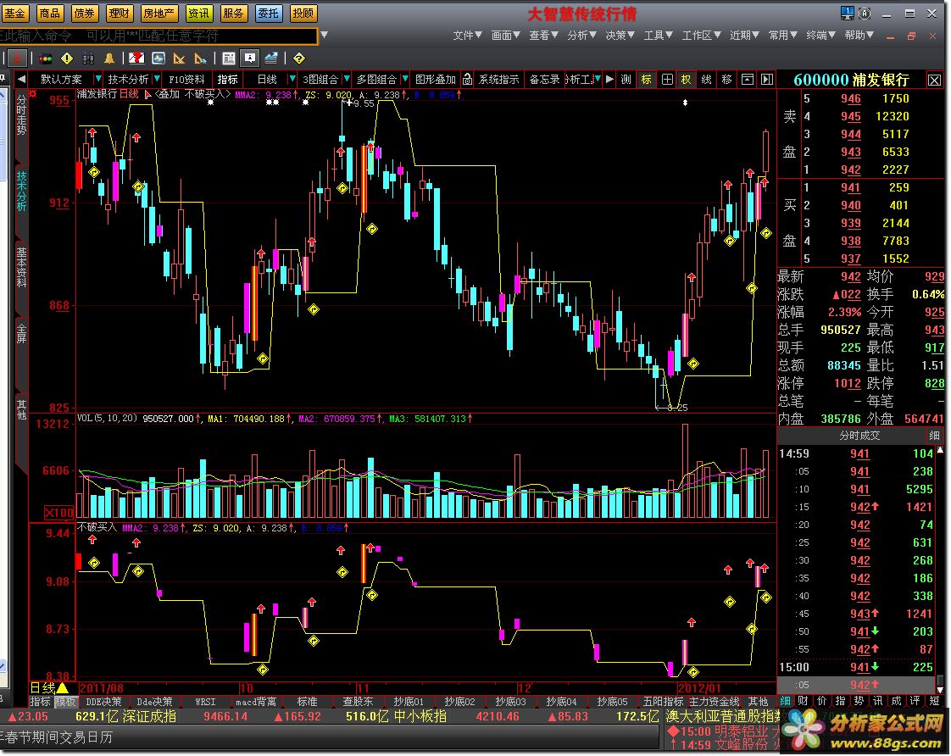Viewport: 951px width, 756px height.
Task: Select the DDE决策 indicator tab
Action: (103, 702)
